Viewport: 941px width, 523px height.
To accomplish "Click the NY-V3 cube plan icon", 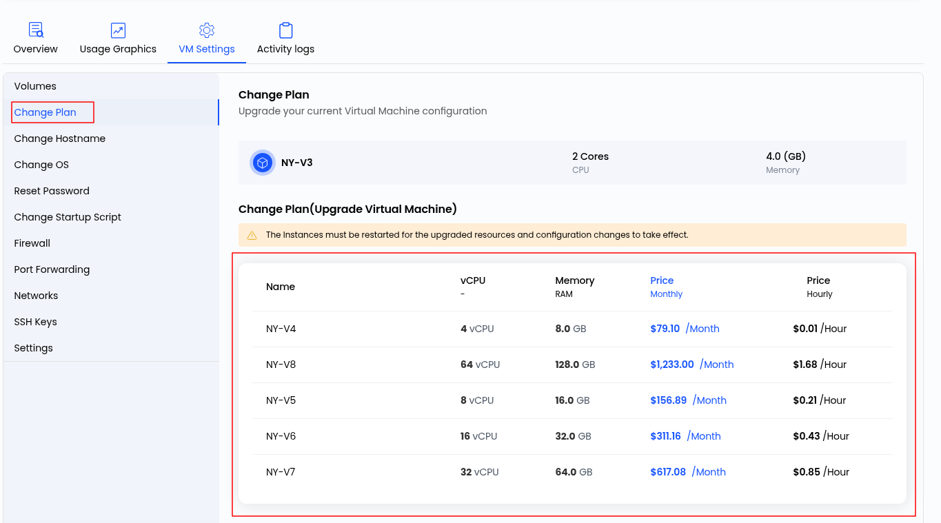I will click(x=263, y=163).
